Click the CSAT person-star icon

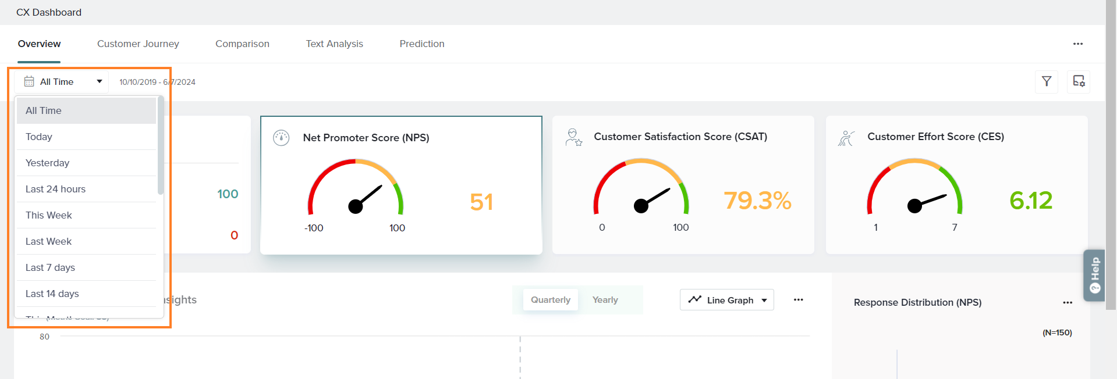pos(573,137)
